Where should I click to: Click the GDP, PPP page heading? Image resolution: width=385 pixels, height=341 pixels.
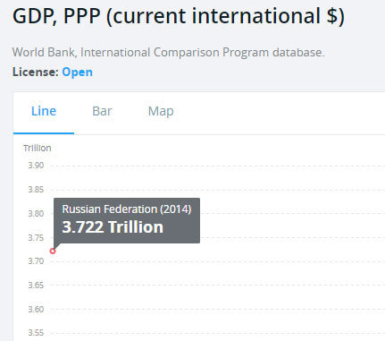(x=179, y=17)
